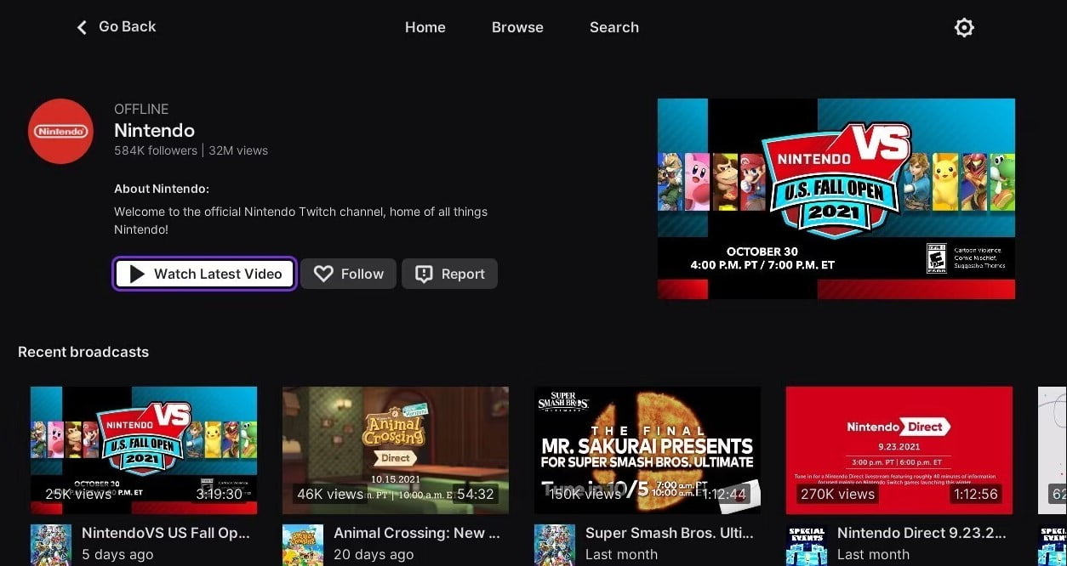Screen dimensions: 1067x566
Task: Click Animal Crossing game art icon
Action: 303,545
